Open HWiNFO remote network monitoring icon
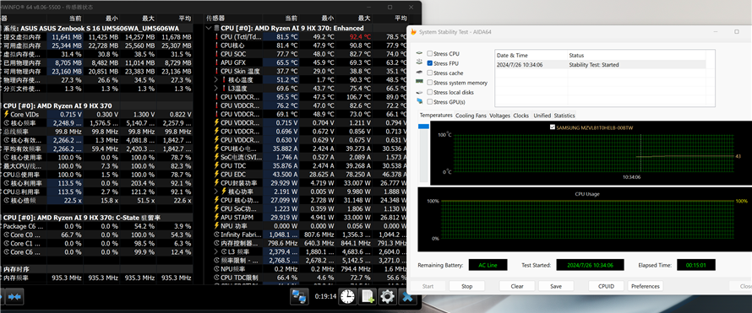 coord(299,297)
